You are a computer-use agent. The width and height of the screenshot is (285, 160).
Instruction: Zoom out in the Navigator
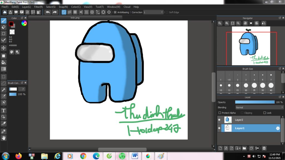click(x=238, y=23)
